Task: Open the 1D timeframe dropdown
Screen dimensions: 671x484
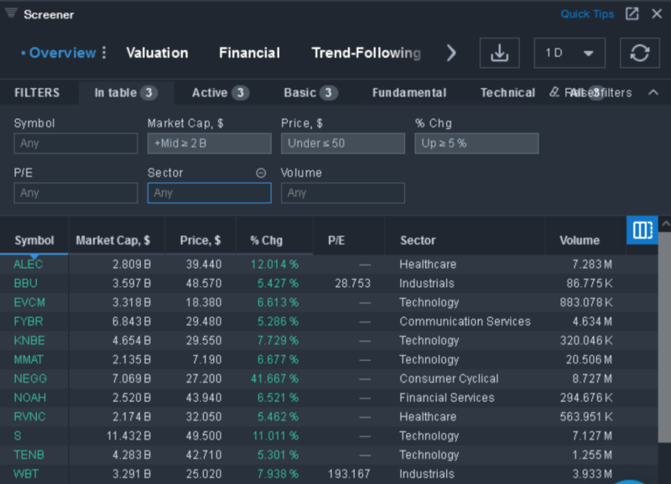Action: point(570,53)
